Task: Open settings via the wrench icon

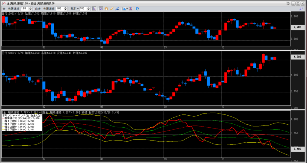Action: pos(301,9)
